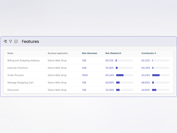Click Demo Web Shop in Billing row

click(x=57, y=61)
